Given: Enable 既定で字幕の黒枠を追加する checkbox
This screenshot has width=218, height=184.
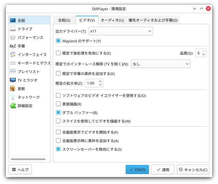Looking at the screenshot, I should coord(58,73).
